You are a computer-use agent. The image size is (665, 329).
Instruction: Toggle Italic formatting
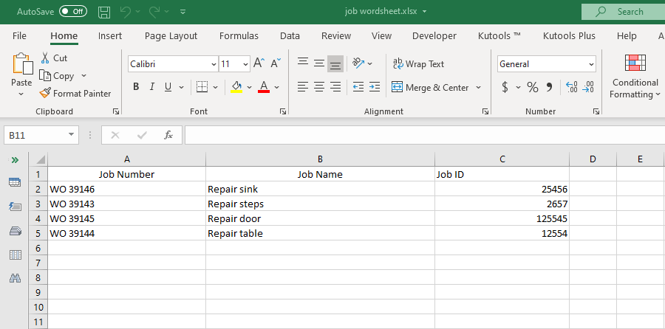point(151,87)
